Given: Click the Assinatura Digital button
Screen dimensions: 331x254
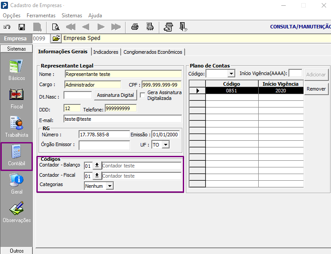Looking at the screenshot, I should 115,95.
